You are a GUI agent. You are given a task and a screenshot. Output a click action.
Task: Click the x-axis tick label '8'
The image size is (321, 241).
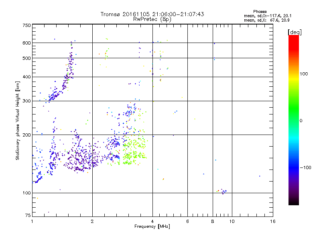point(213,221)
